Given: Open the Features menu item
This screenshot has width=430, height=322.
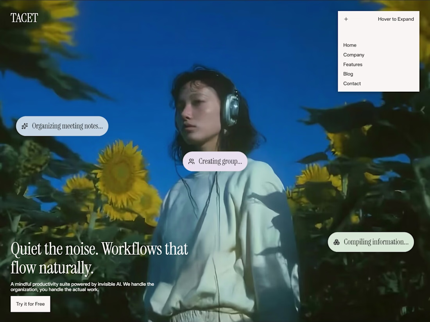Looking at the screenshot, I should (353, 64).
